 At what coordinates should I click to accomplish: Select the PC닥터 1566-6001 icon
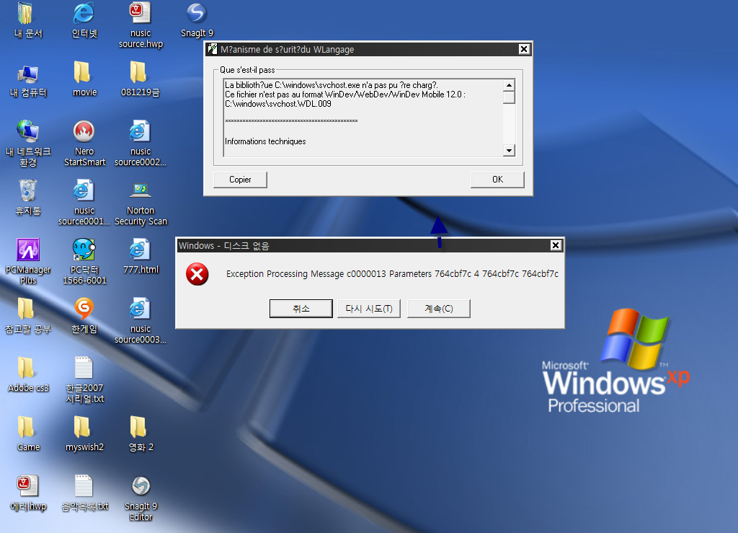click(x=84, y=250)
